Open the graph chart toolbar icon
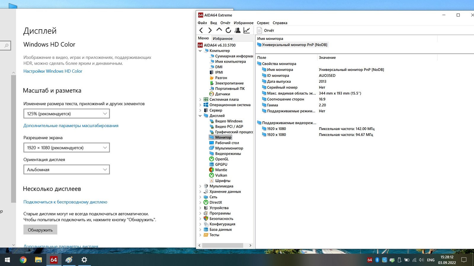 coord(246,30)
